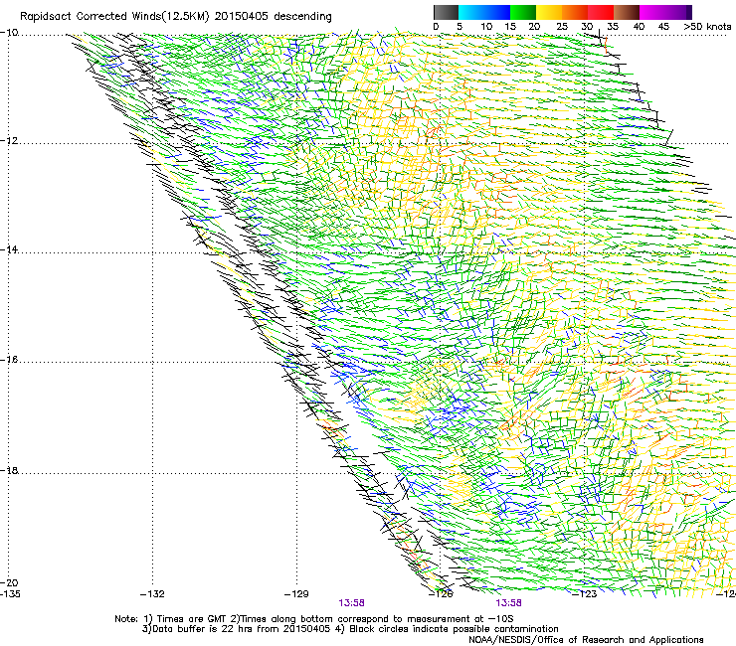Click the '-135' longitude axis label

tap(10, 594)
